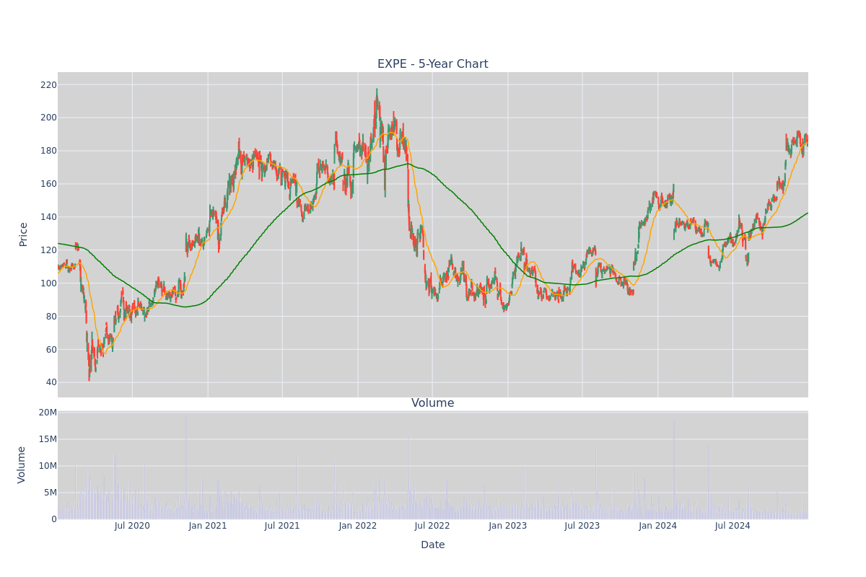This screenshot has width=866, height=577.
Task: Select the Volume subplot title
Action: (432, 403)
